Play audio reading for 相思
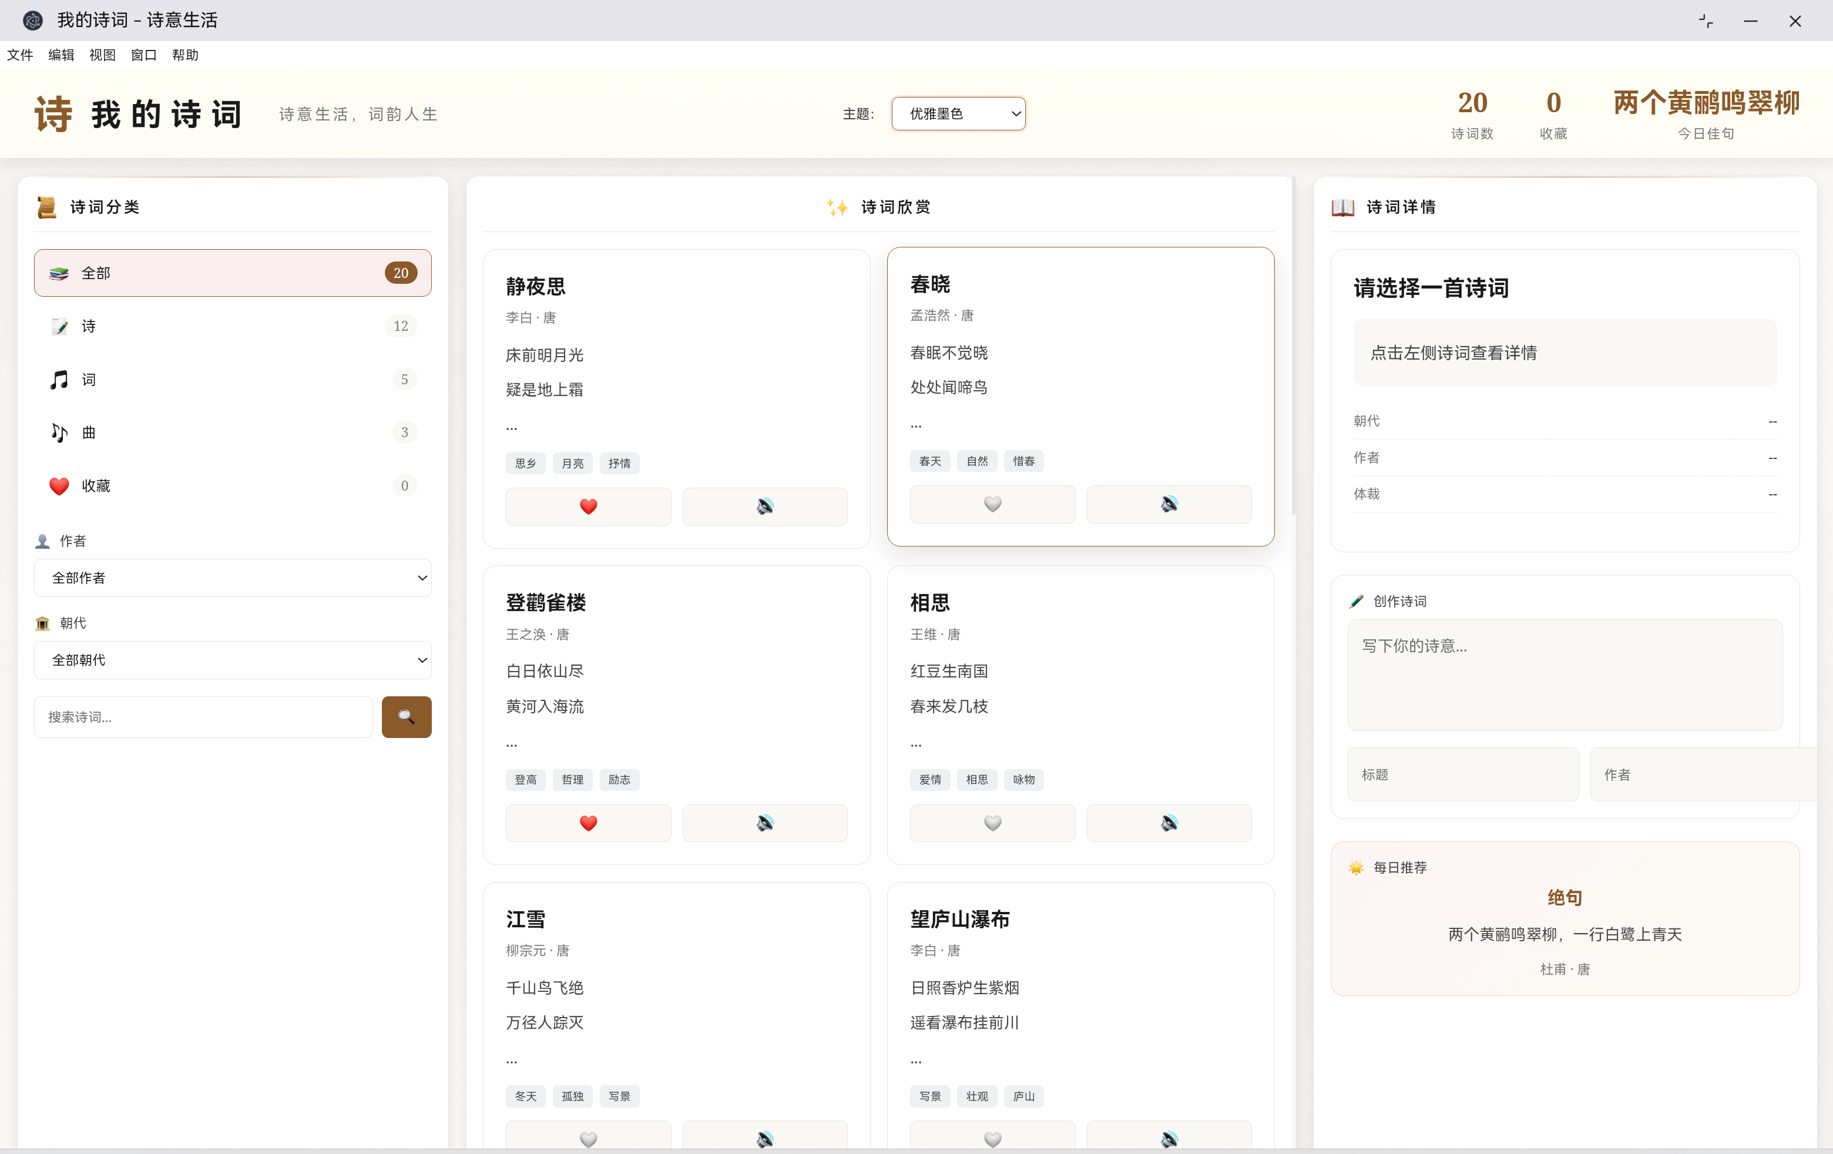Viewport: 1833px width, 1154px height. point(1169,823)
